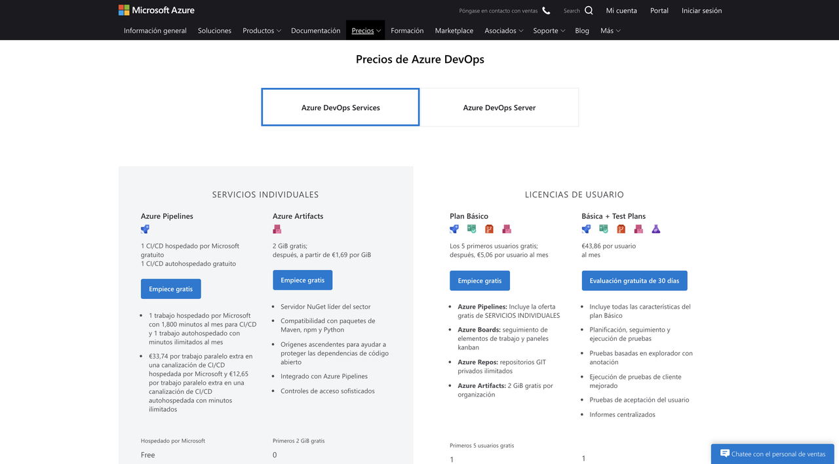Open Documentación nav item

coord(316,31)
